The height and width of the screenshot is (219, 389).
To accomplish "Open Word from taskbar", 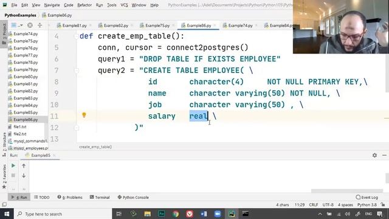I will 204,214.
